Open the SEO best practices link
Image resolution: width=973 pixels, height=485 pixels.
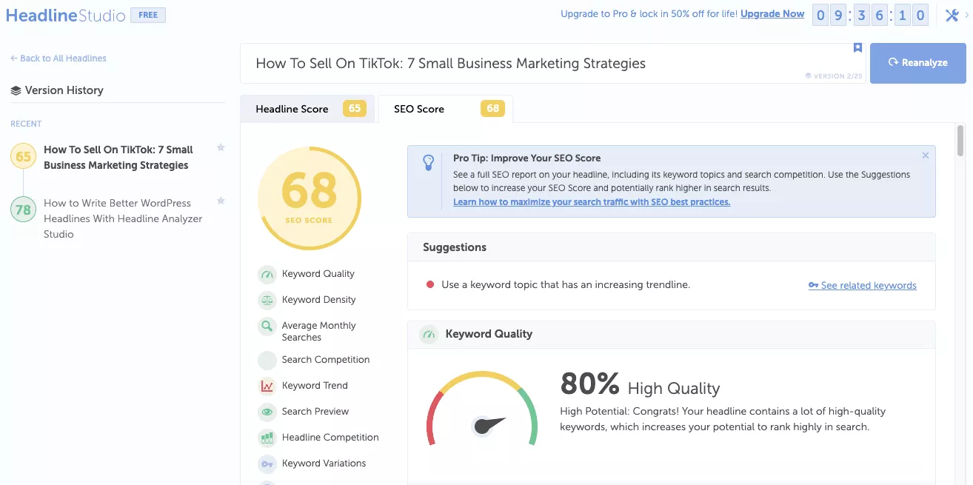tap(592, 202)
